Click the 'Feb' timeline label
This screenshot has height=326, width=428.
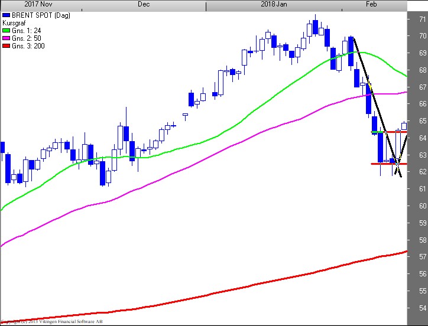(x=371, y=4)
